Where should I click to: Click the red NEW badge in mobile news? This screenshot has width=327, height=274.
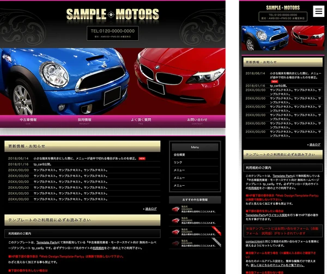pyautogui.click(x=275, y=82)
